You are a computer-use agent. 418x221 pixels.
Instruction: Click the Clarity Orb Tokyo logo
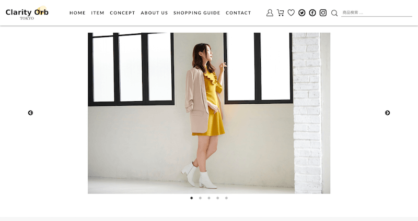coord(27,14)
